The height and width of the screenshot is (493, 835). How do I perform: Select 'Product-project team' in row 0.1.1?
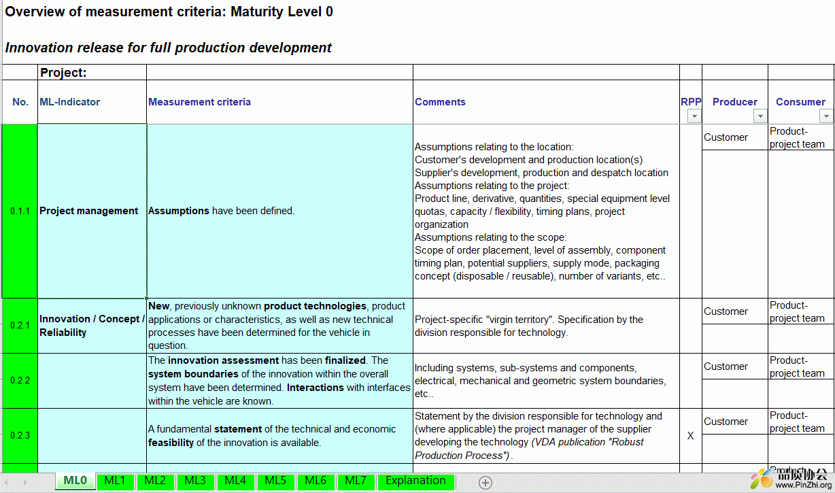(800, 137)
